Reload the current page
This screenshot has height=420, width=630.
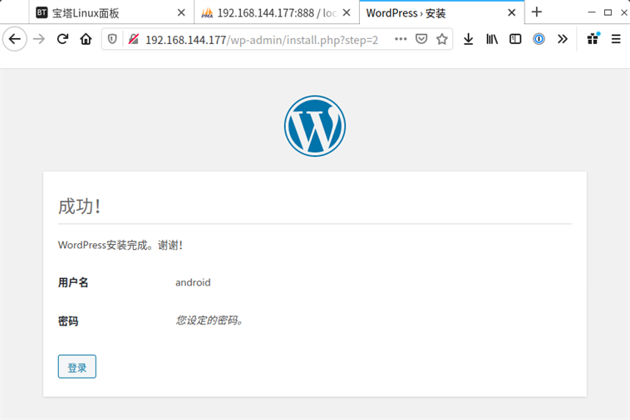(x=62, y=39)
